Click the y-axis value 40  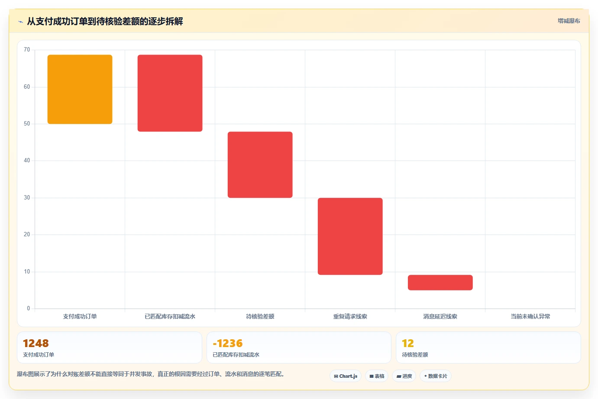point(27,161)
